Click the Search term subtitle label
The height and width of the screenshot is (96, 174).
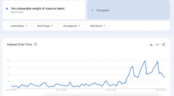17,12
